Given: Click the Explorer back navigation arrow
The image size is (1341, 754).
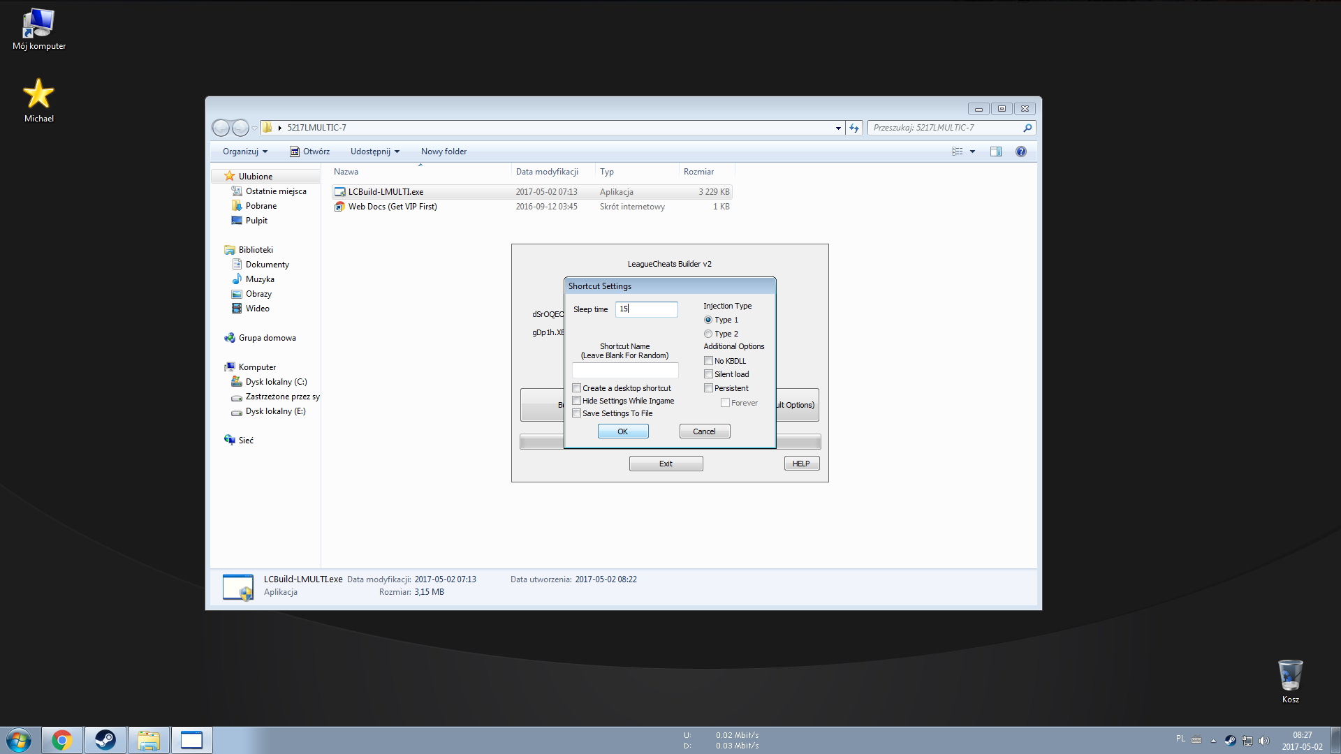Looking at the screenshot, I should tap(221, 128).
